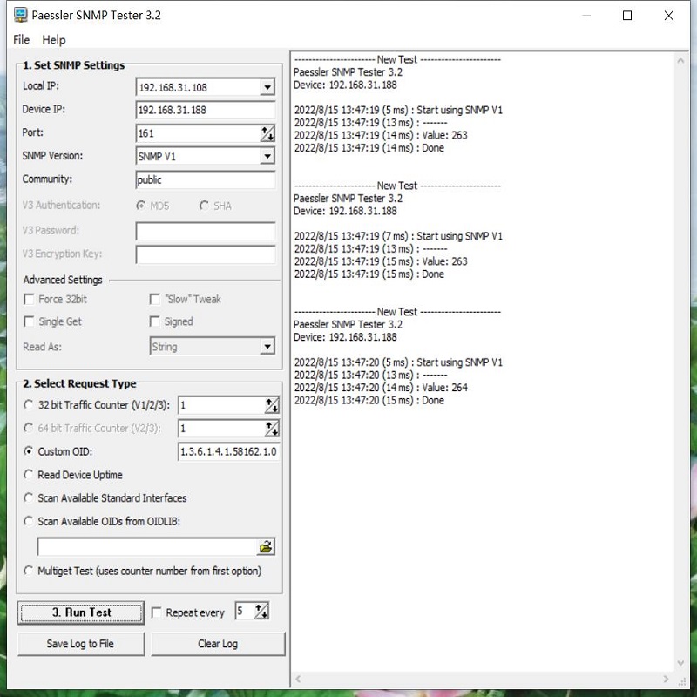Click the Clear Log button

(218, 644)
